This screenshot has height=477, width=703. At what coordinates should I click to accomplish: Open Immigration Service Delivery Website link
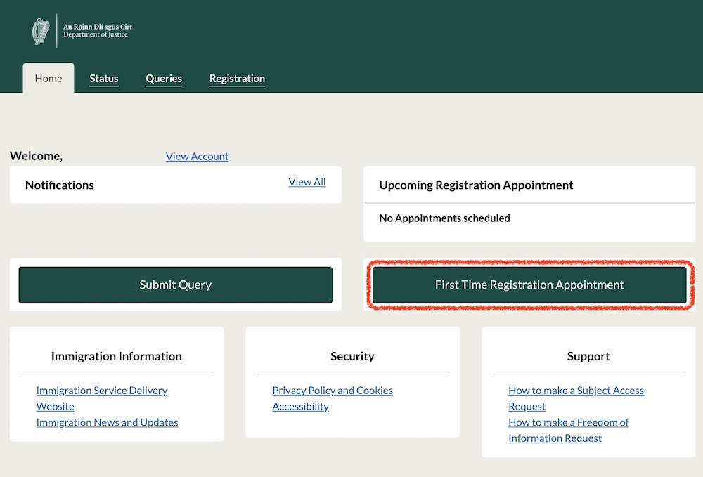[102, 398]
